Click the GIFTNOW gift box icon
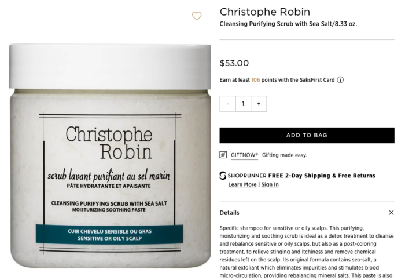 [x=223, y=155]
